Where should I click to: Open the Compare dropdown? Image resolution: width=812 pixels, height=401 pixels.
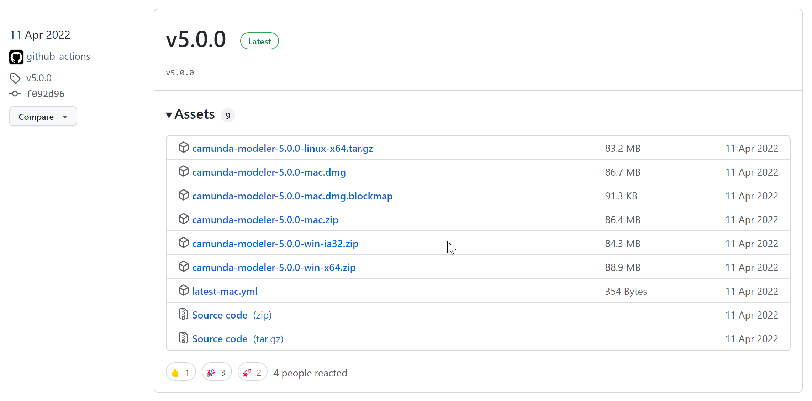tap(43, 117)
